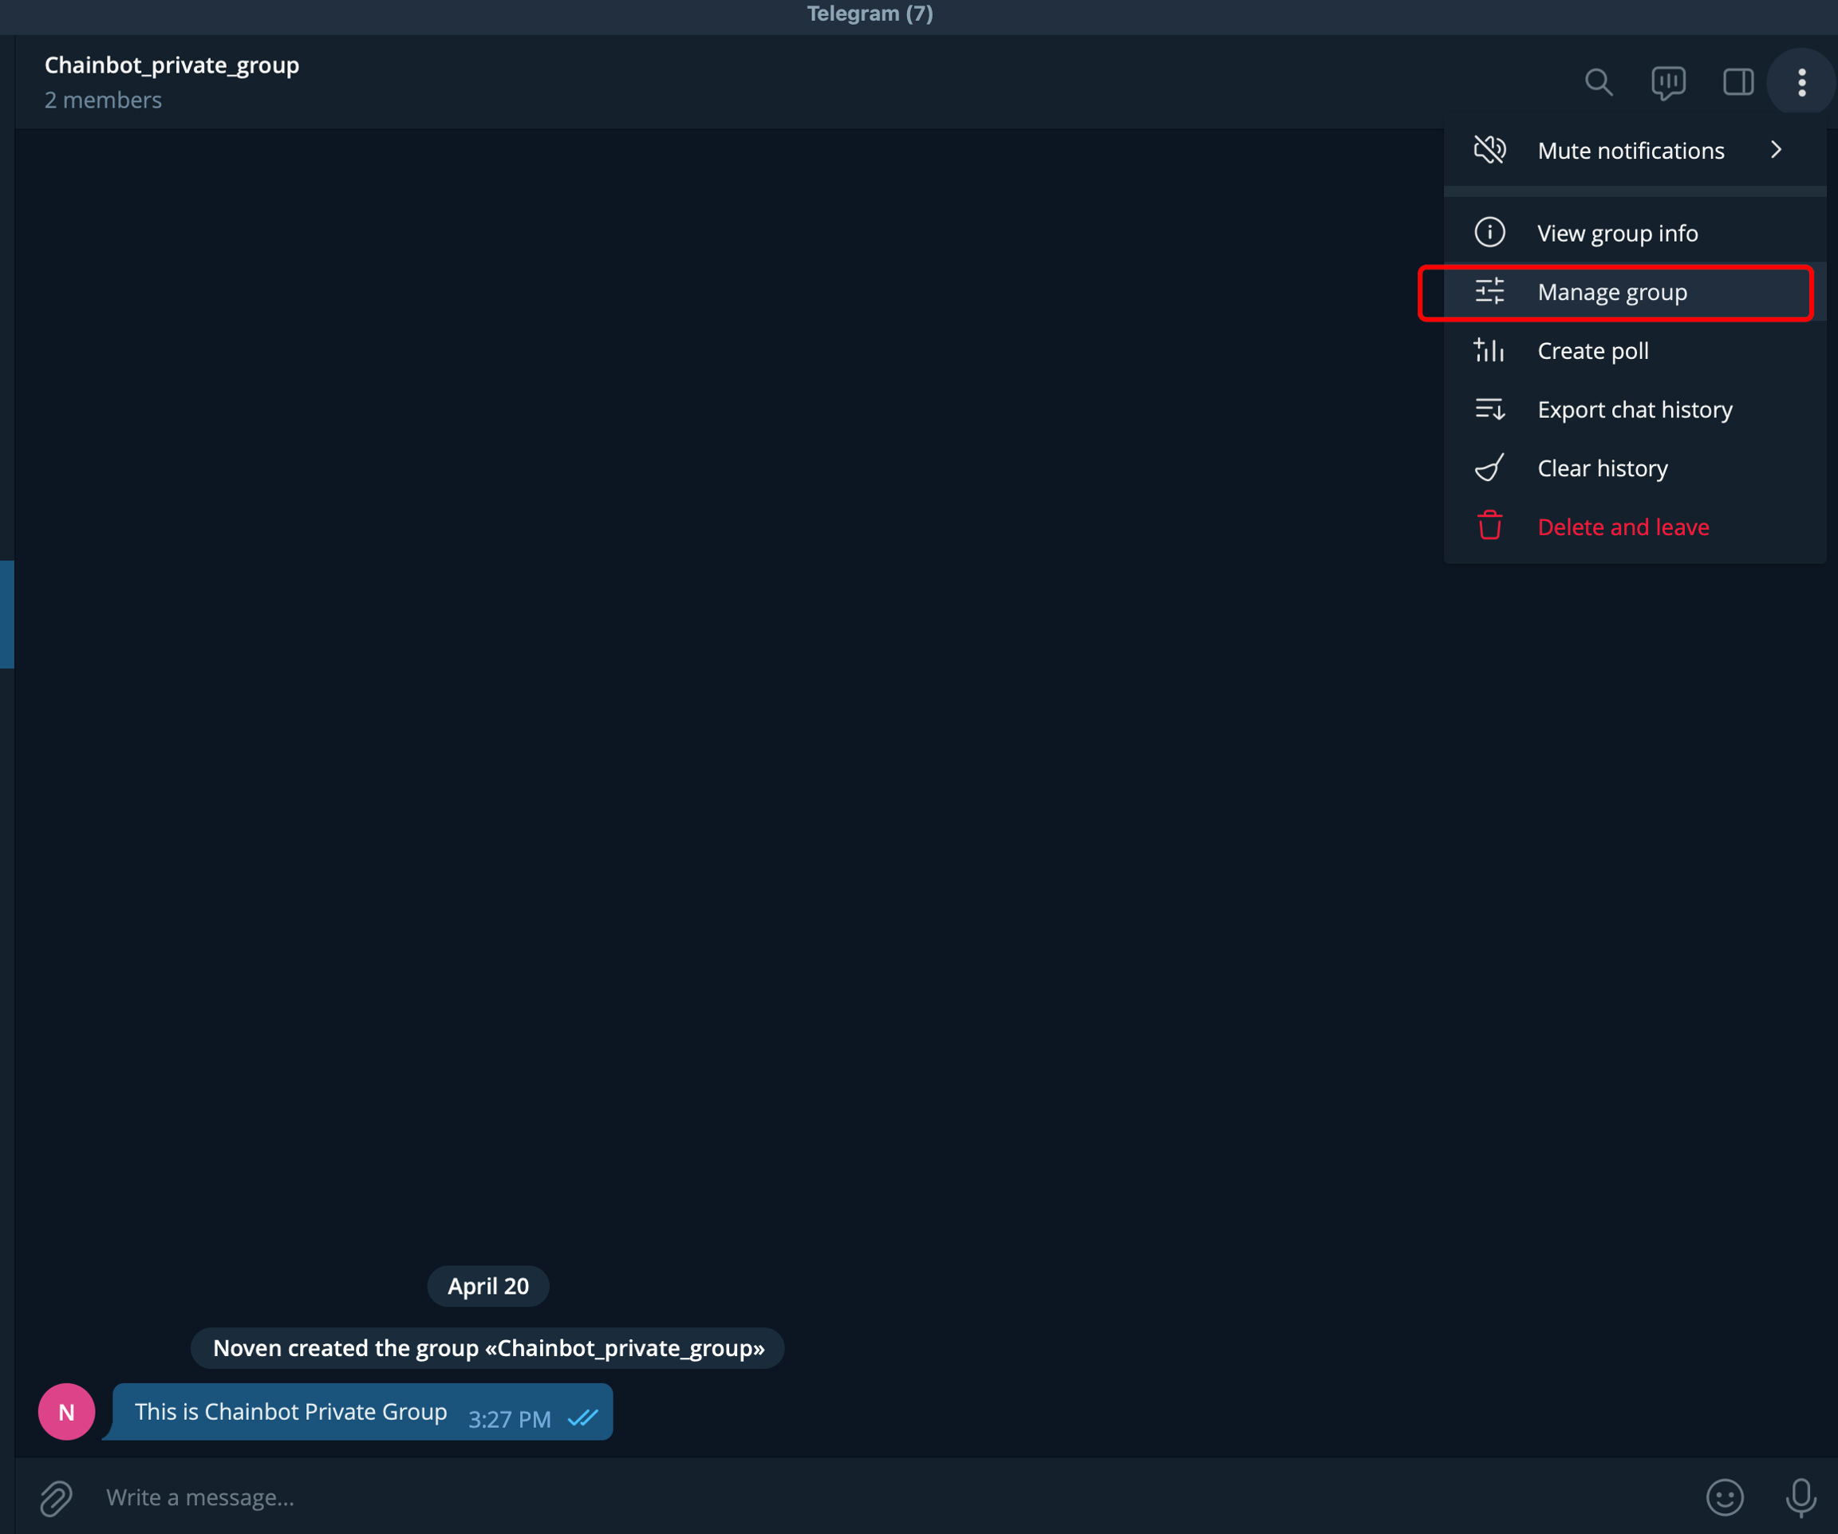The height and width of the screenshot is (1534, 1838).
Task: Click the three-dot more options button
Action: tap(1801, 82)
